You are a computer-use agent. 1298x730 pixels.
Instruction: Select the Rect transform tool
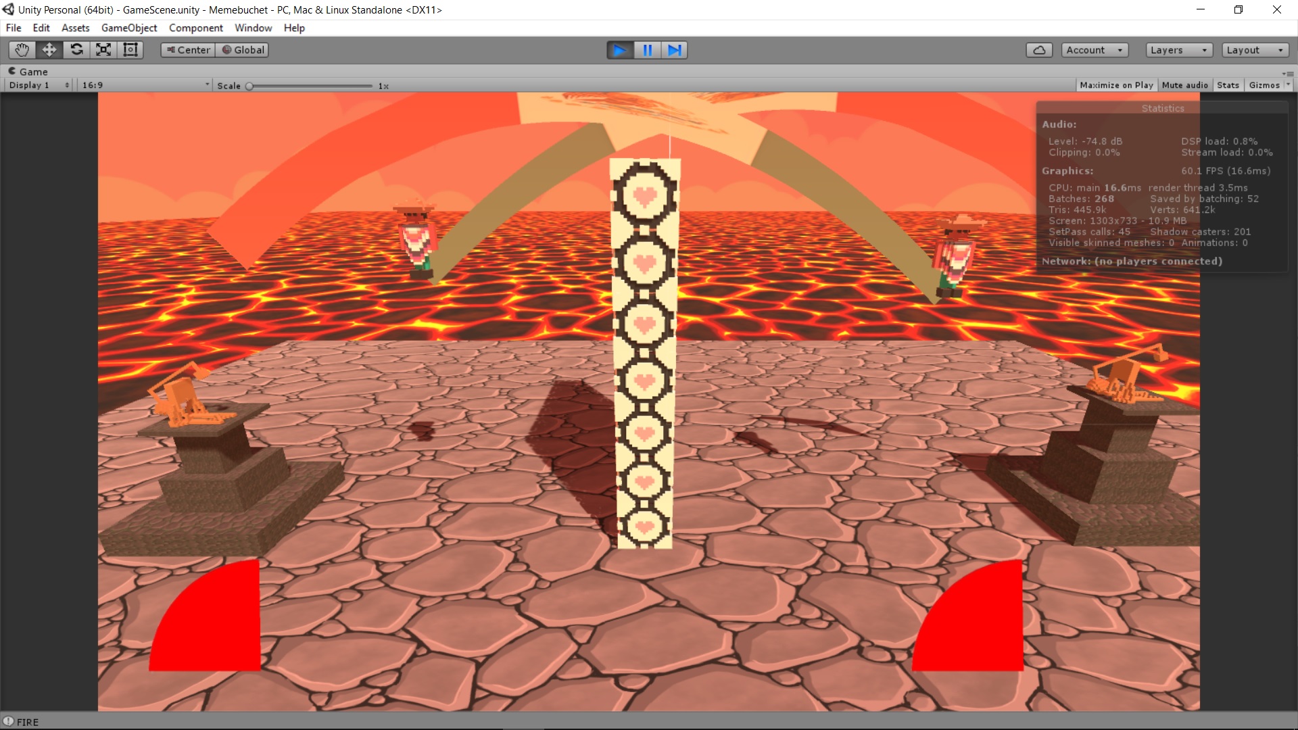point(130,50)
